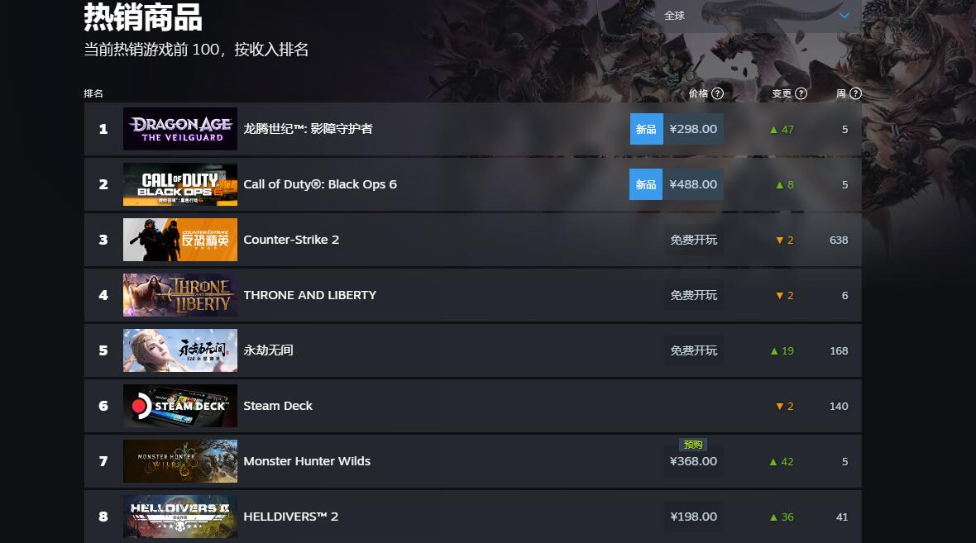The height and width of the screenshot is (543, 976).
Task: Click 免费开玩 for Counter-Strike 2
Action: pos(693,240)
